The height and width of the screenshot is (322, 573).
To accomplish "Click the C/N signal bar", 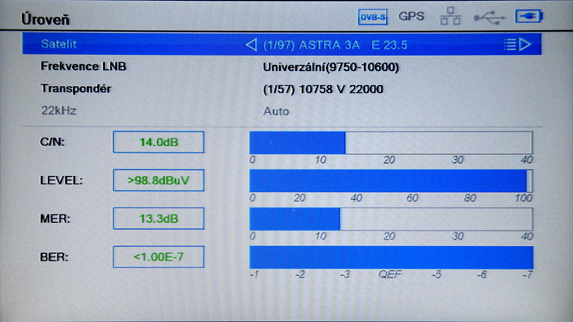I will pos(391,143).
